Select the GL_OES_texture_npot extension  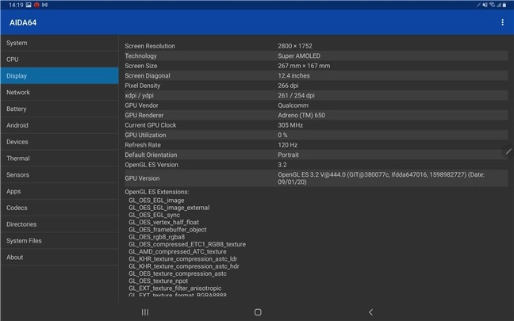(158, 281)
